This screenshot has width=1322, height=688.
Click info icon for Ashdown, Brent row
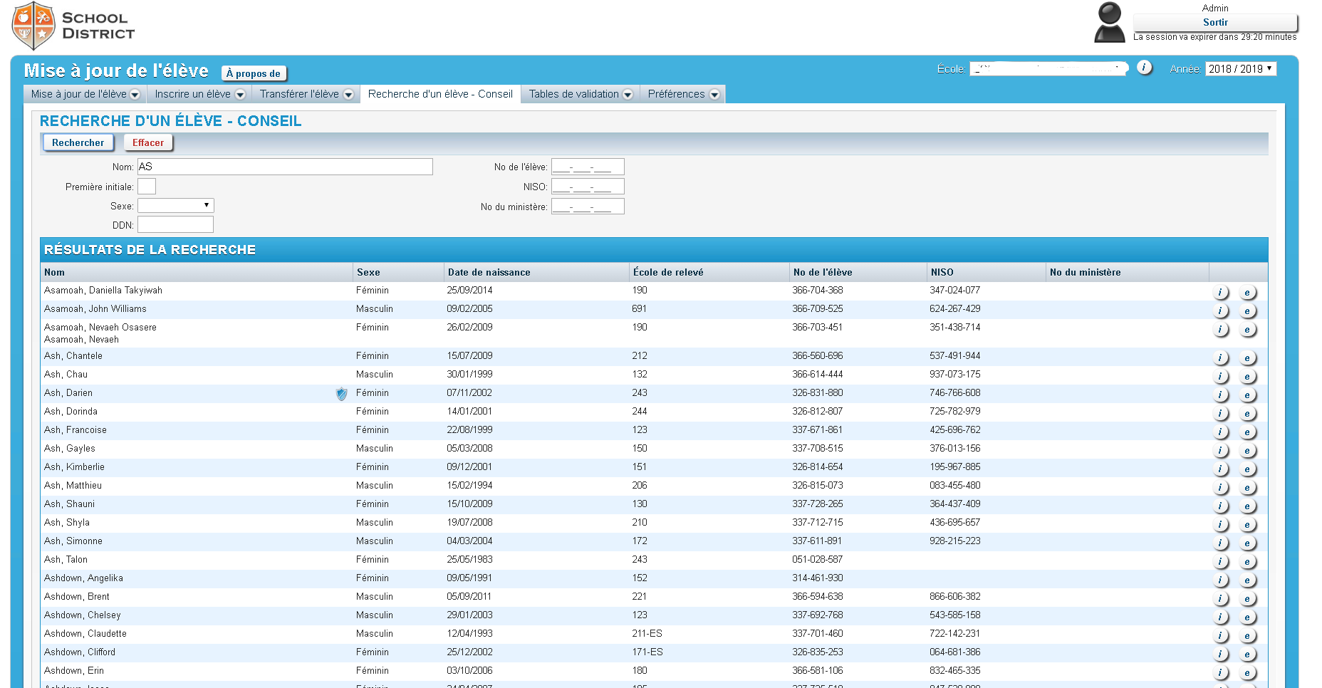tap(1221, 599)
